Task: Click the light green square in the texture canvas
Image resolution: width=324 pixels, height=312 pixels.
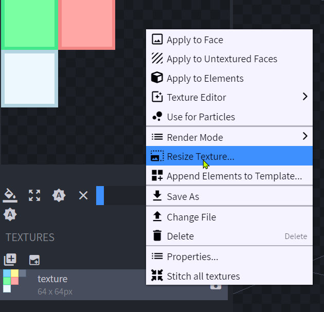Action: pos(28,23)
